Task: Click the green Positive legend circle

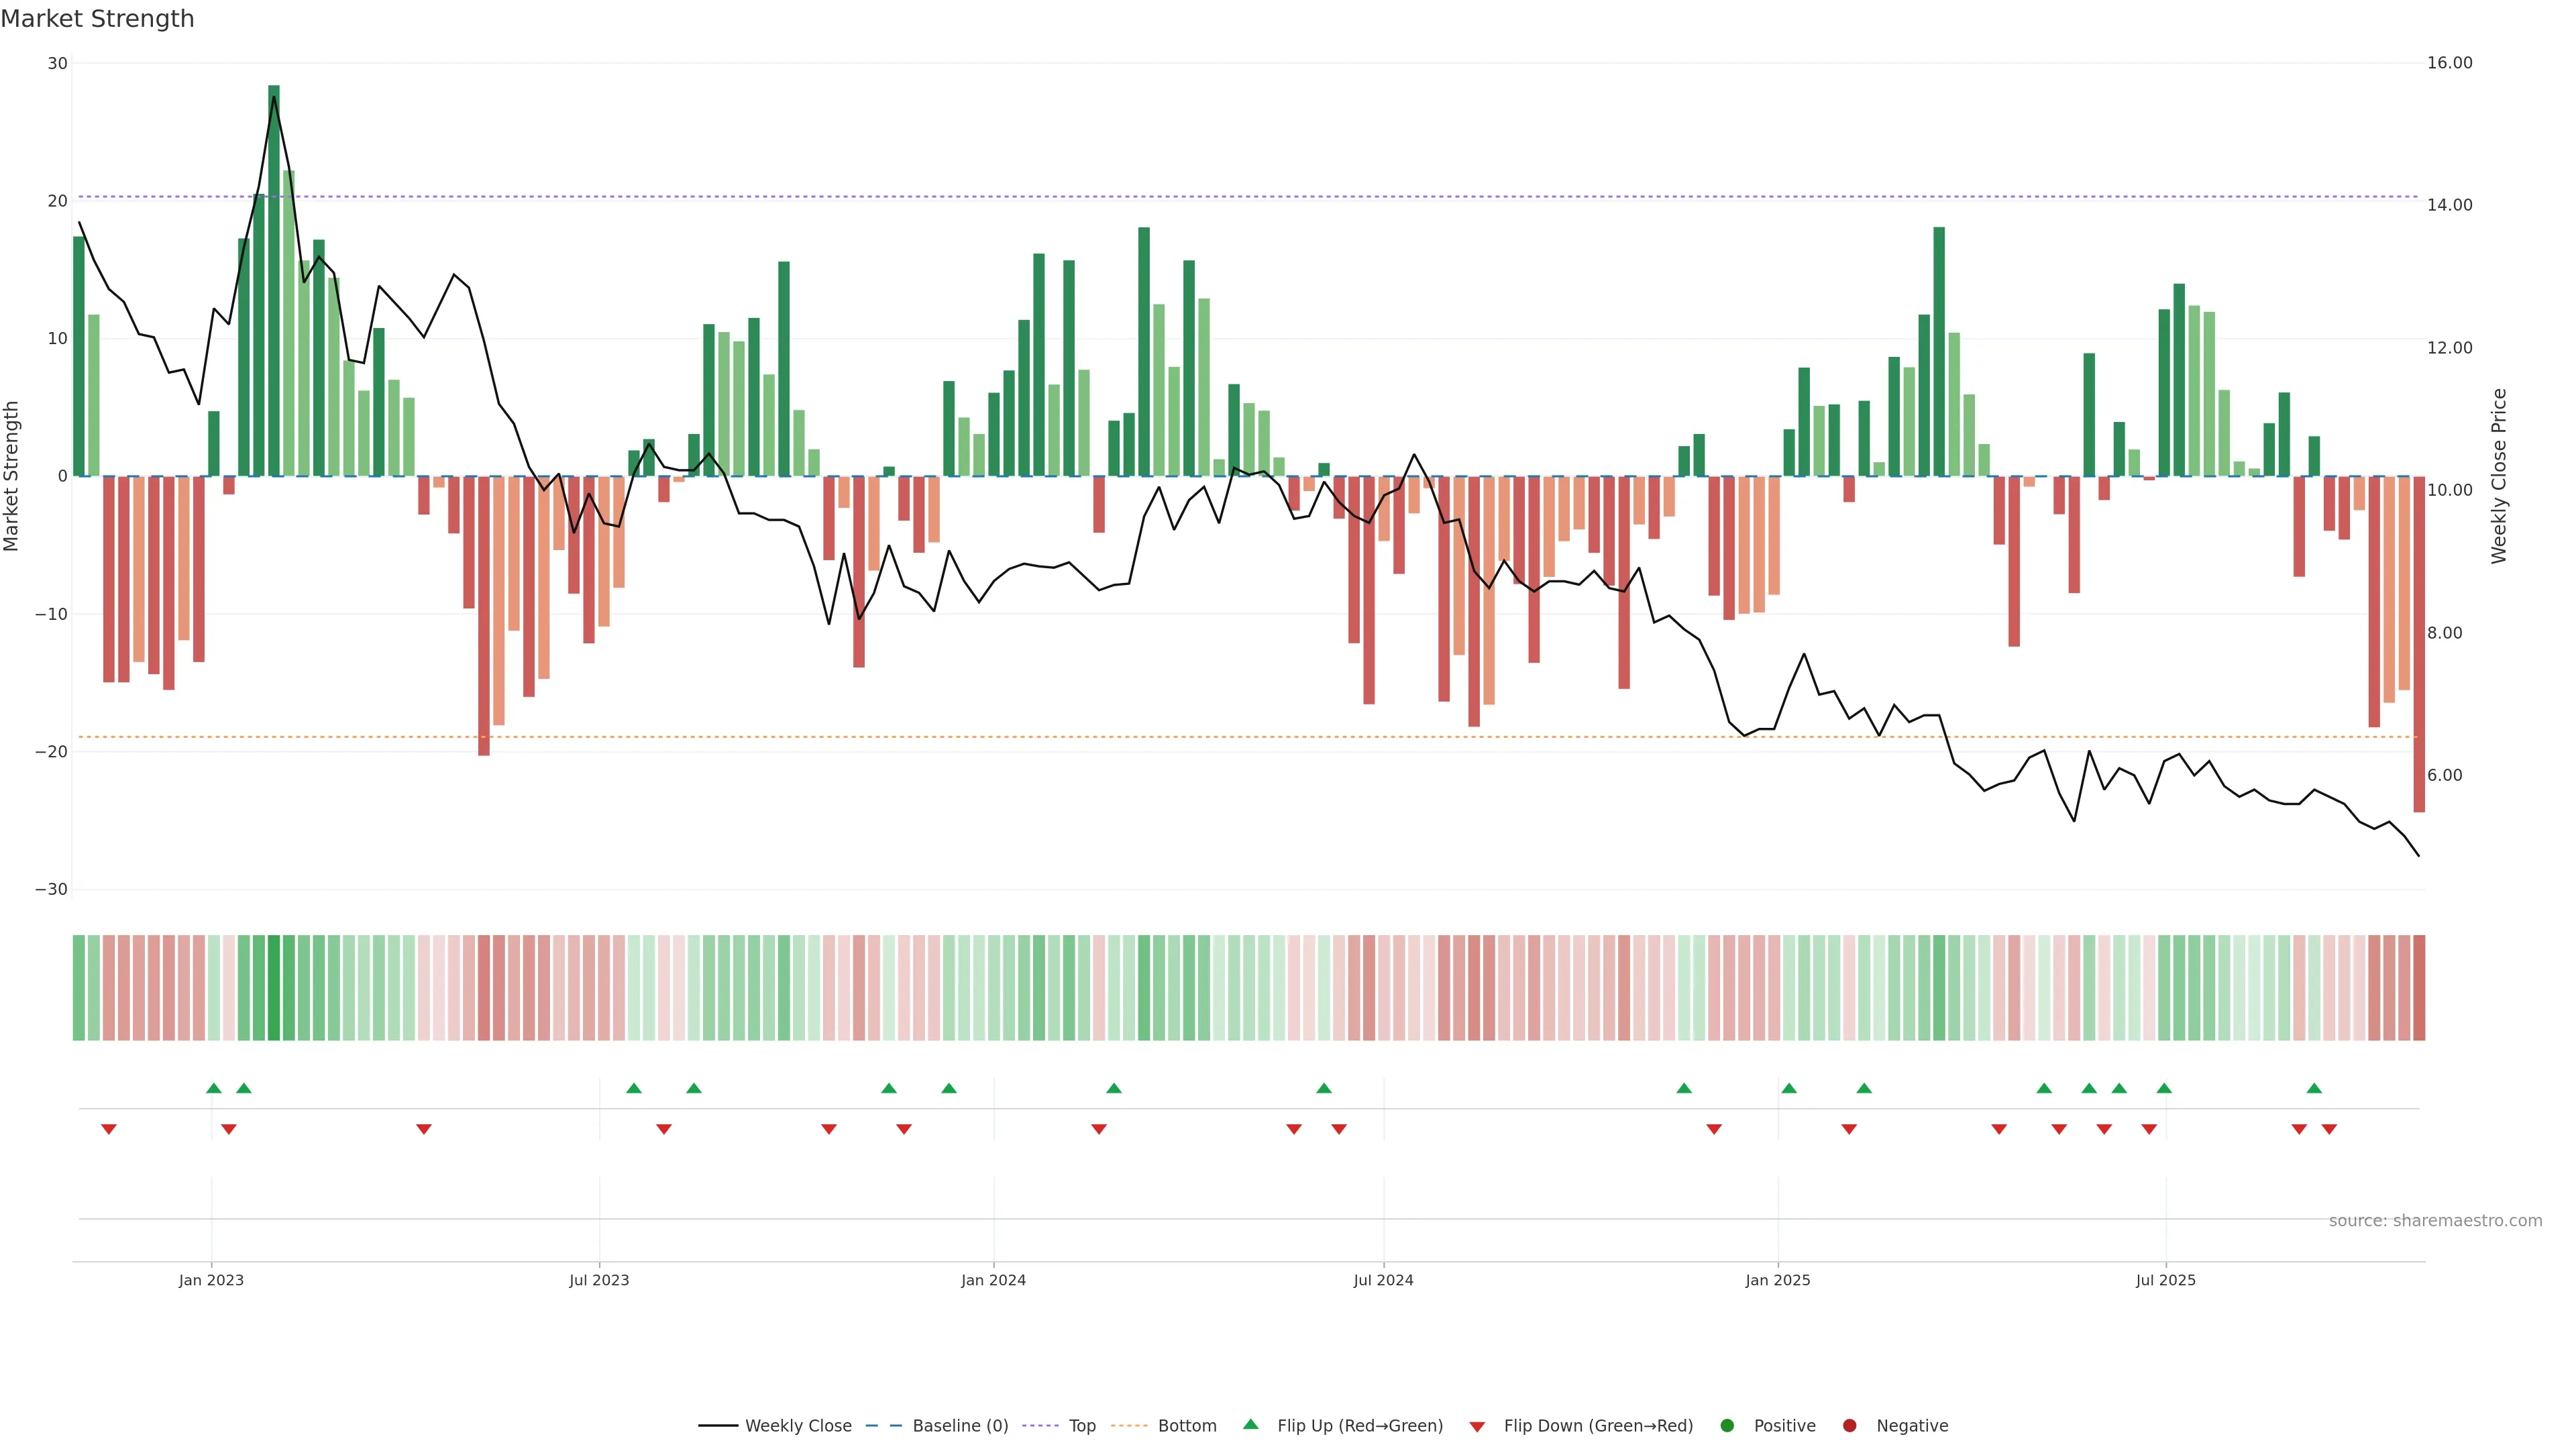Action: [1727, 1425]
